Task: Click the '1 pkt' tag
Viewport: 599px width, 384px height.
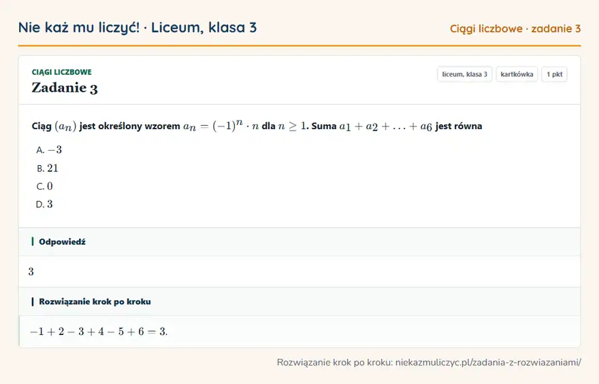Action: pyautogui.click(x=554, y=74)
